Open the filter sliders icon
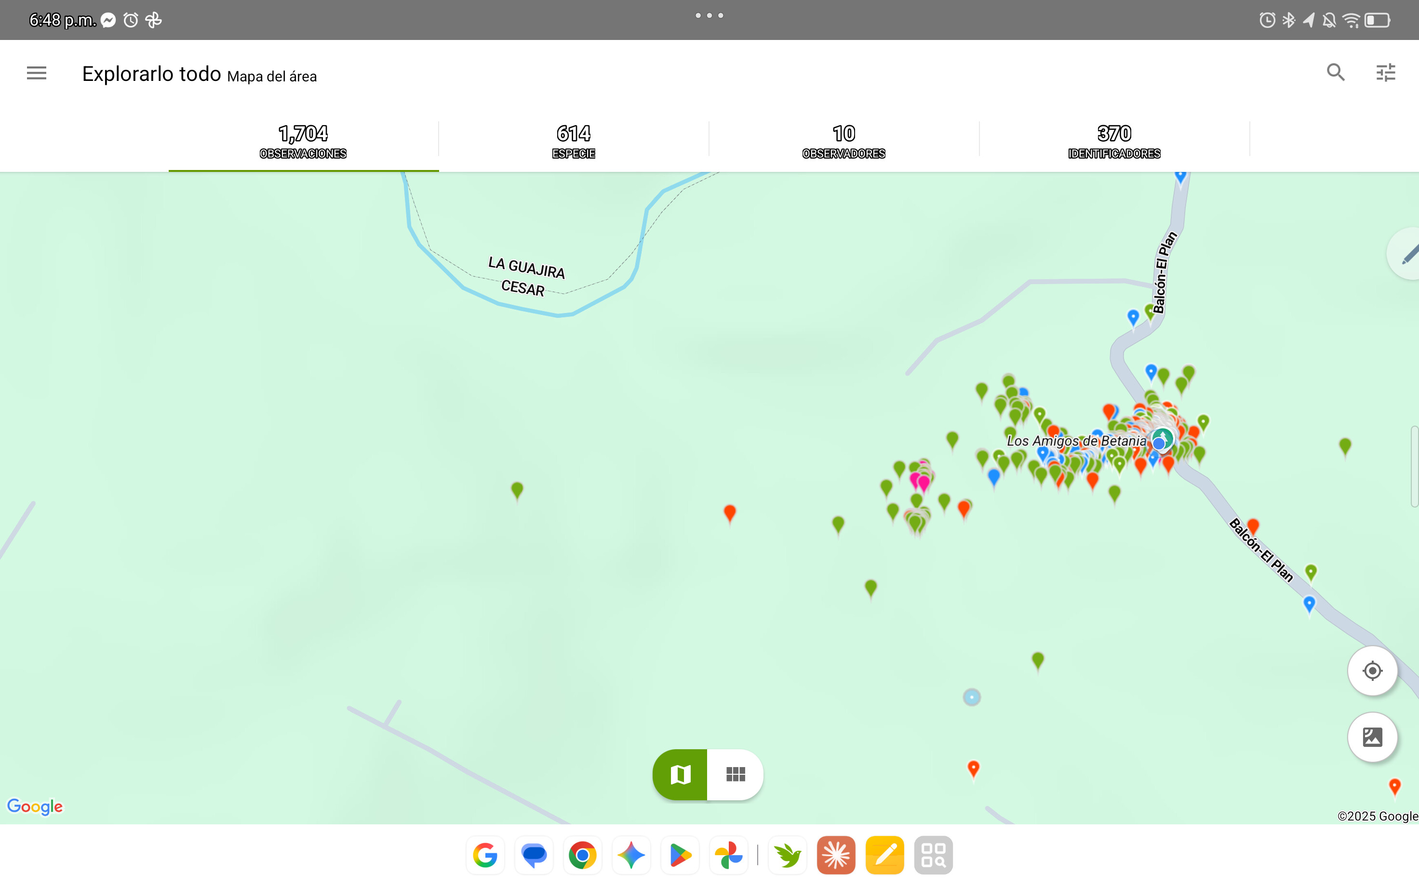This screenshot has height=886, width=1419. tap(1386, 73)
